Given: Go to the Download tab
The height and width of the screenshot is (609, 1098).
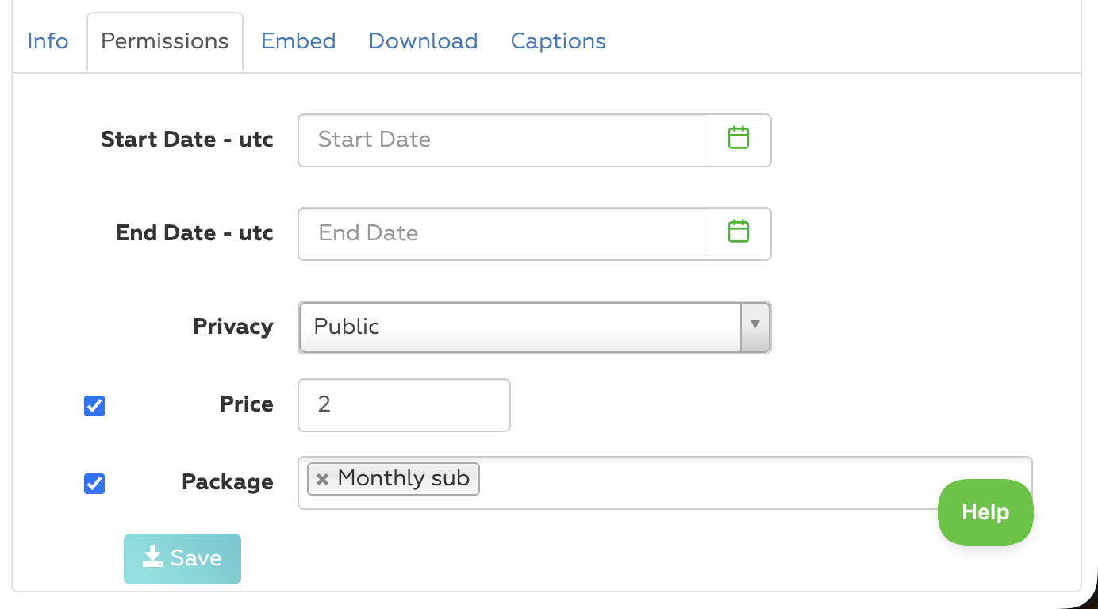Looking at the screenshot, I should tap(423, 41).
